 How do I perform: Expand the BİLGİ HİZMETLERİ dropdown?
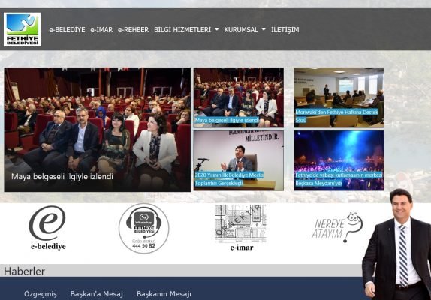[x=186, y=30]
